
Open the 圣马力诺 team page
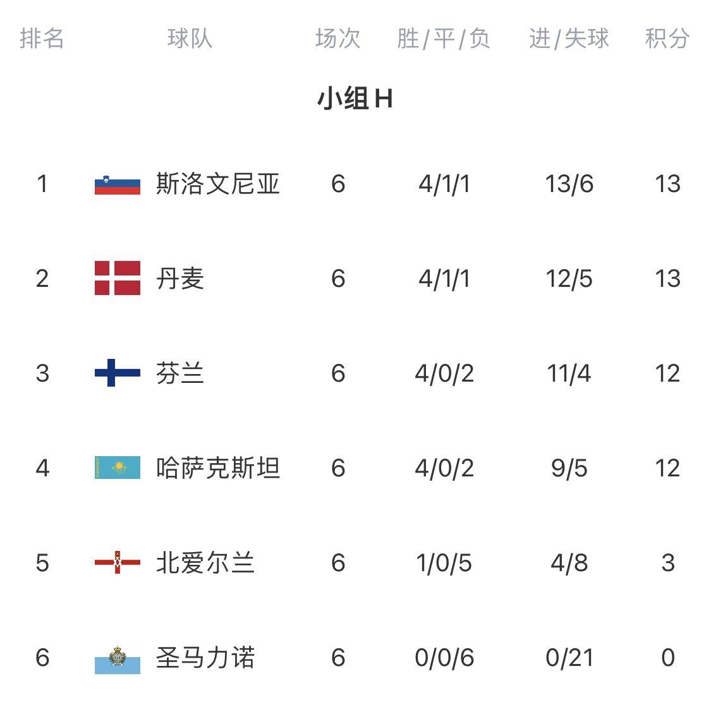point(205,658)
